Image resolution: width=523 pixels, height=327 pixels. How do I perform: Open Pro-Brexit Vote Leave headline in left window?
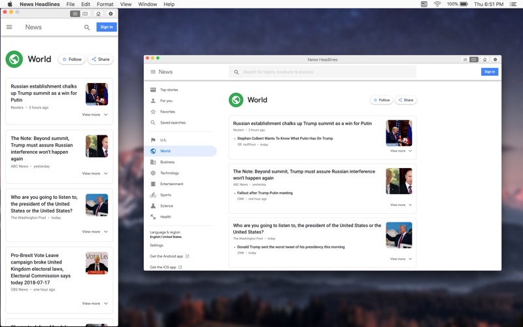point(41,269)
